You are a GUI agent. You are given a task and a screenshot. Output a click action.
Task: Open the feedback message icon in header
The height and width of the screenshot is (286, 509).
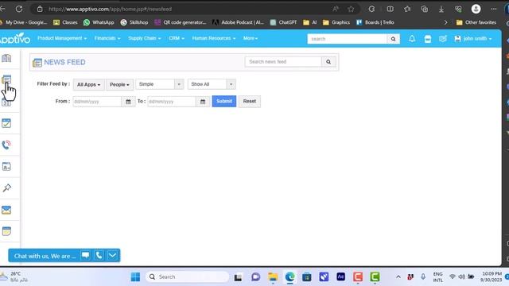coord(443,39)
